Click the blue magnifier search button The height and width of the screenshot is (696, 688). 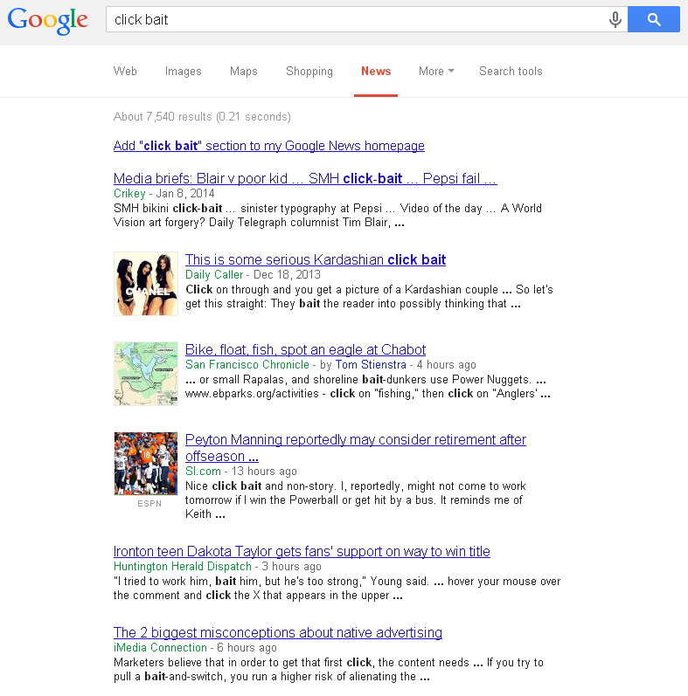click(653, 19)
